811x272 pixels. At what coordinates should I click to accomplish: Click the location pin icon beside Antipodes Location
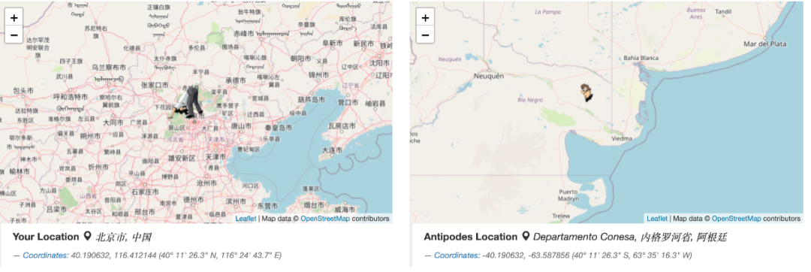[x=526, y=237]
